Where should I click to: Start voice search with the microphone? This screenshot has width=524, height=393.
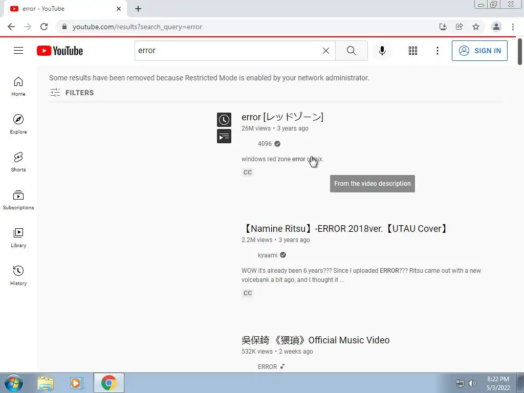pos(382,51)
